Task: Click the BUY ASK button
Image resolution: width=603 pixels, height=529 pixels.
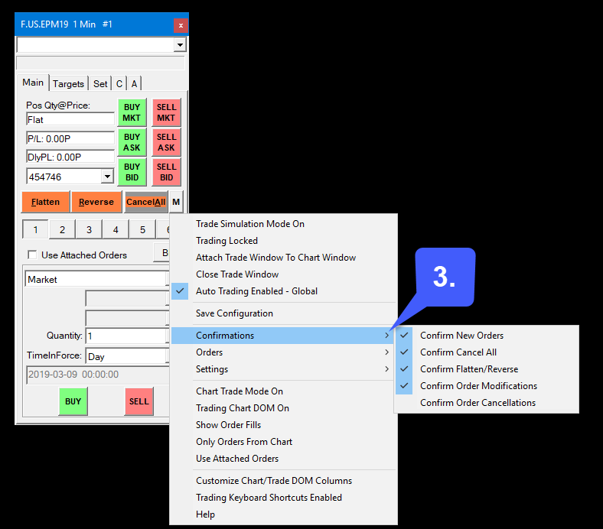Action: (132, 142)
